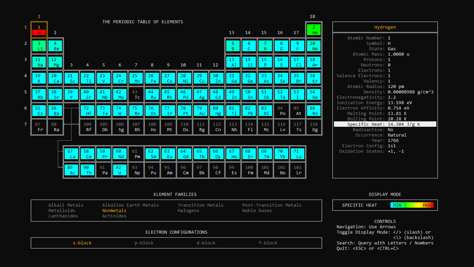Click Oganesson at the end of period 7

tap(314, 127)
